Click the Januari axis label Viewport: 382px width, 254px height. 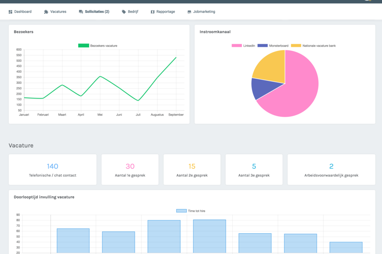pyautogui.click(x=24, y=115)
